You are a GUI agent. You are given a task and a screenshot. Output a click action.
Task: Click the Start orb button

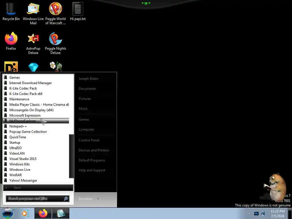(8, 213)
